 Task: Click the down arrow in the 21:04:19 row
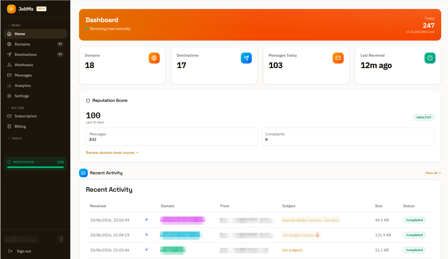click(147, 234)
